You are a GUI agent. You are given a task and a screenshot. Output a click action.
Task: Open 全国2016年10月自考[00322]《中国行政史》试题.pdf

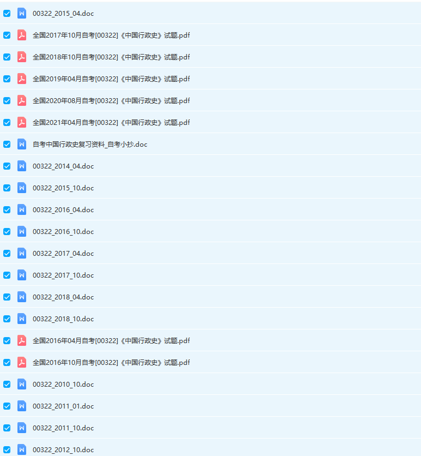(111, 362)
